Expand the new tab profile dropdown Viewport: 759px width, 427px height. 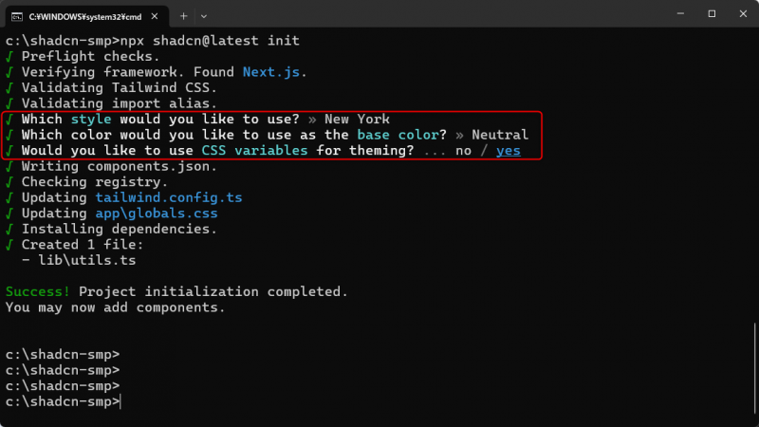204,15
